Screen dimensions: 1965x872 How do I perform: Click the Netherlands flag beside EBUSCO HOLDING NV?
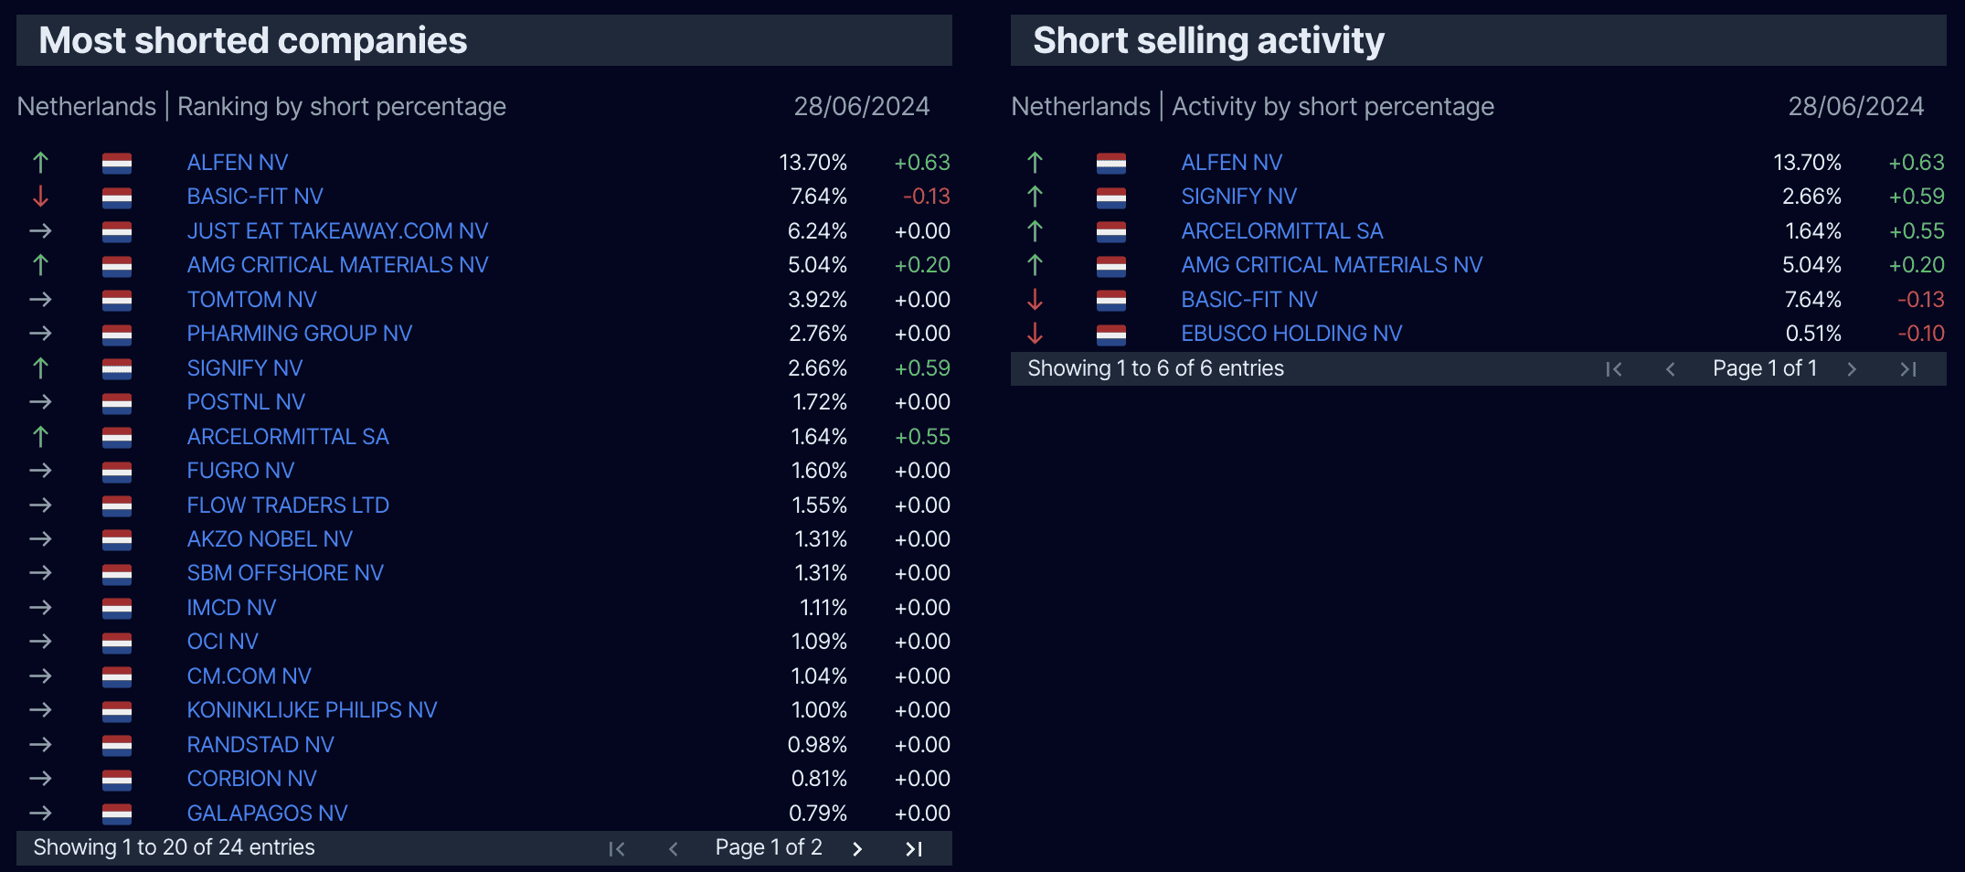pos(1111,335)
